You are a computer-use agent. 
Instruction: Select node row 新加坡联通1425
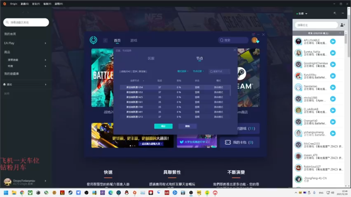coord(175,97)
